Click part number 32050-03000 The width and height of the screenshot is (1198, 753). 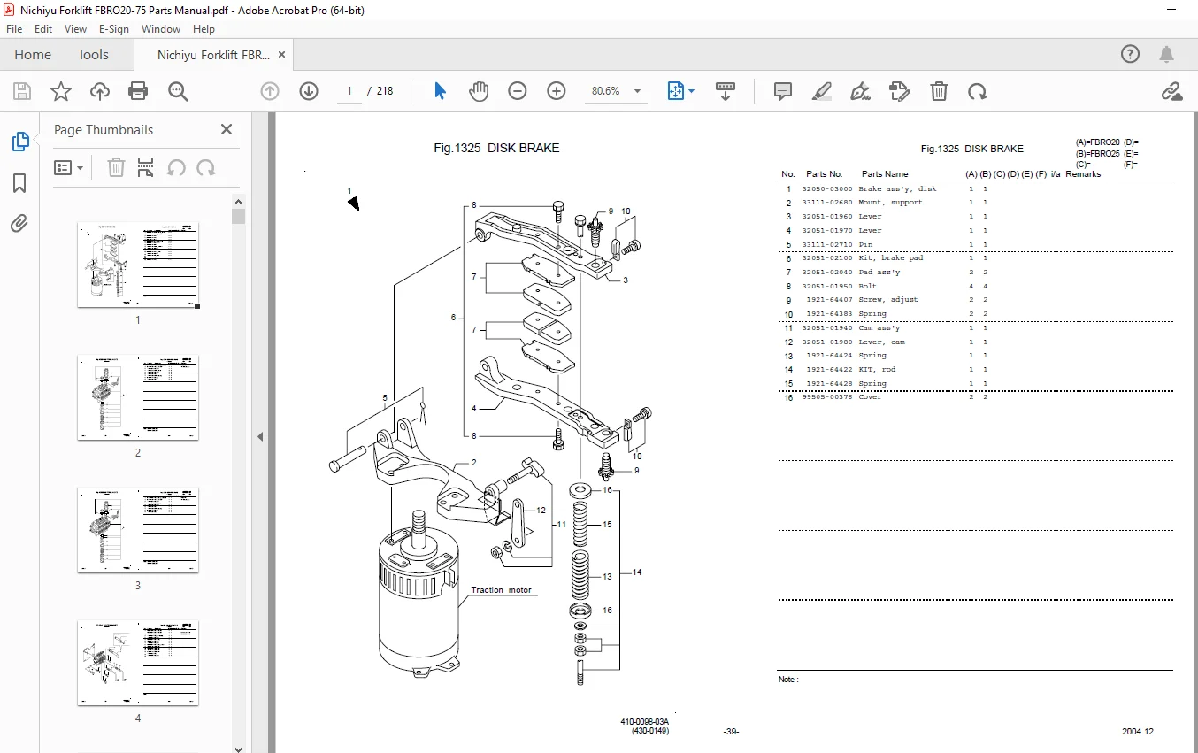pos(827,188)
